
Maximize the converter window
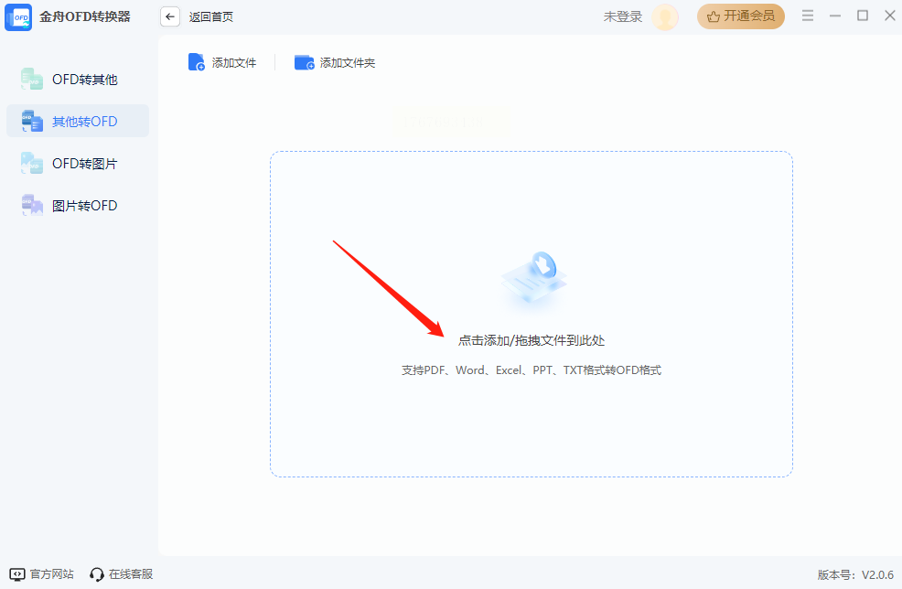click(863, 16)
